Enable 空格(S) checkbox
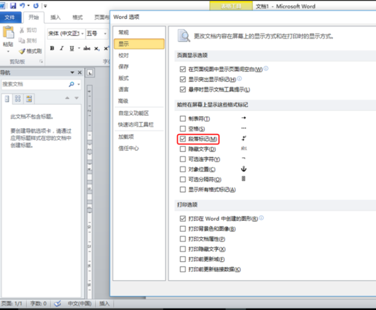This screenshot has height=310, width=376. tap(183, 129)
